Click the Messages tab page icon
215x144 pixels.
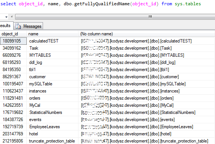(x=18, y=26)
